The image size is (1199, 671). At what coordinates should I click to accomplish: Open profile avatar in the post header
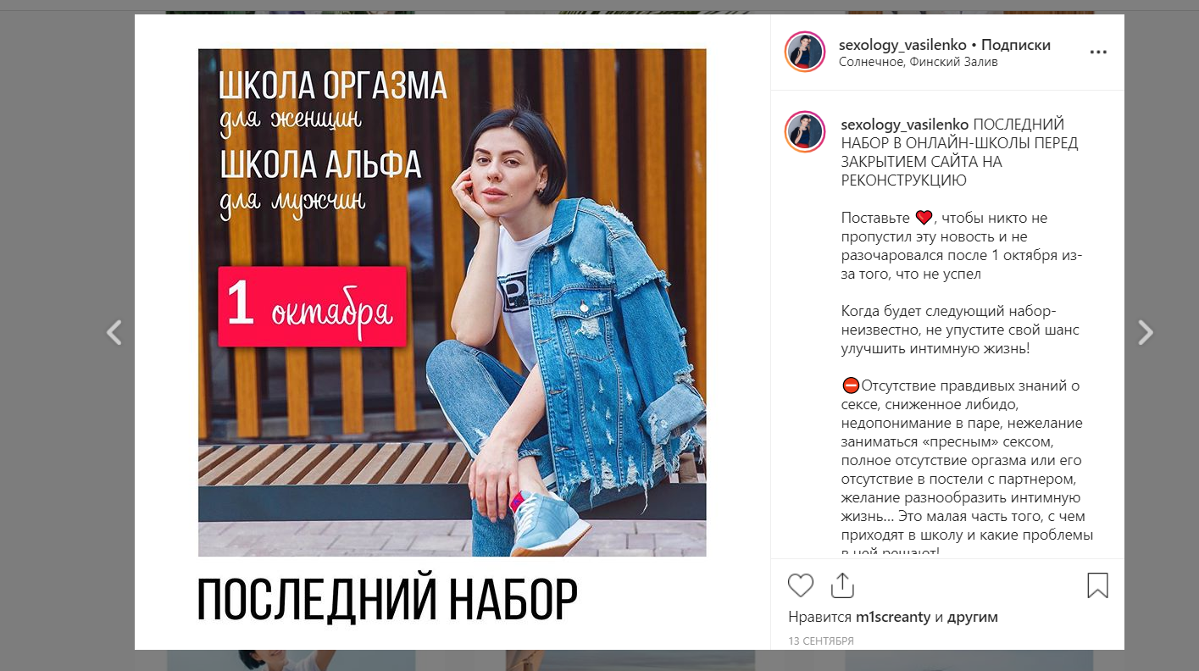(x=805, y=52)
